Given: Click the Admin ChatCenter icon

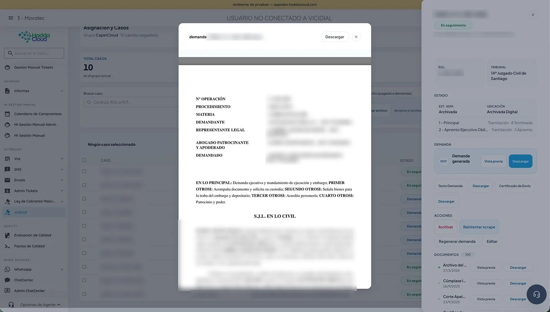Looking at the screenshot, I should pyautogui.click(x=7, y=291).
